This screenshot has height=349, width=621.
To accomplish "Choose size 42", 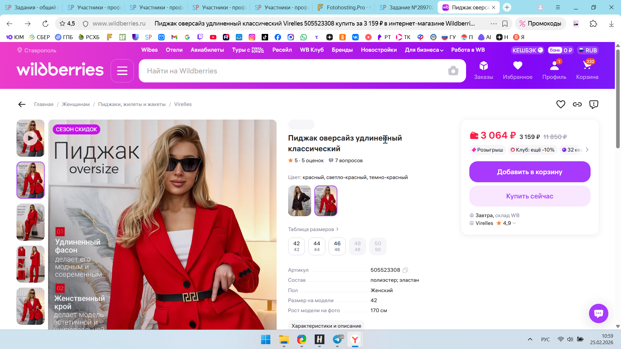I will point(296,246).
